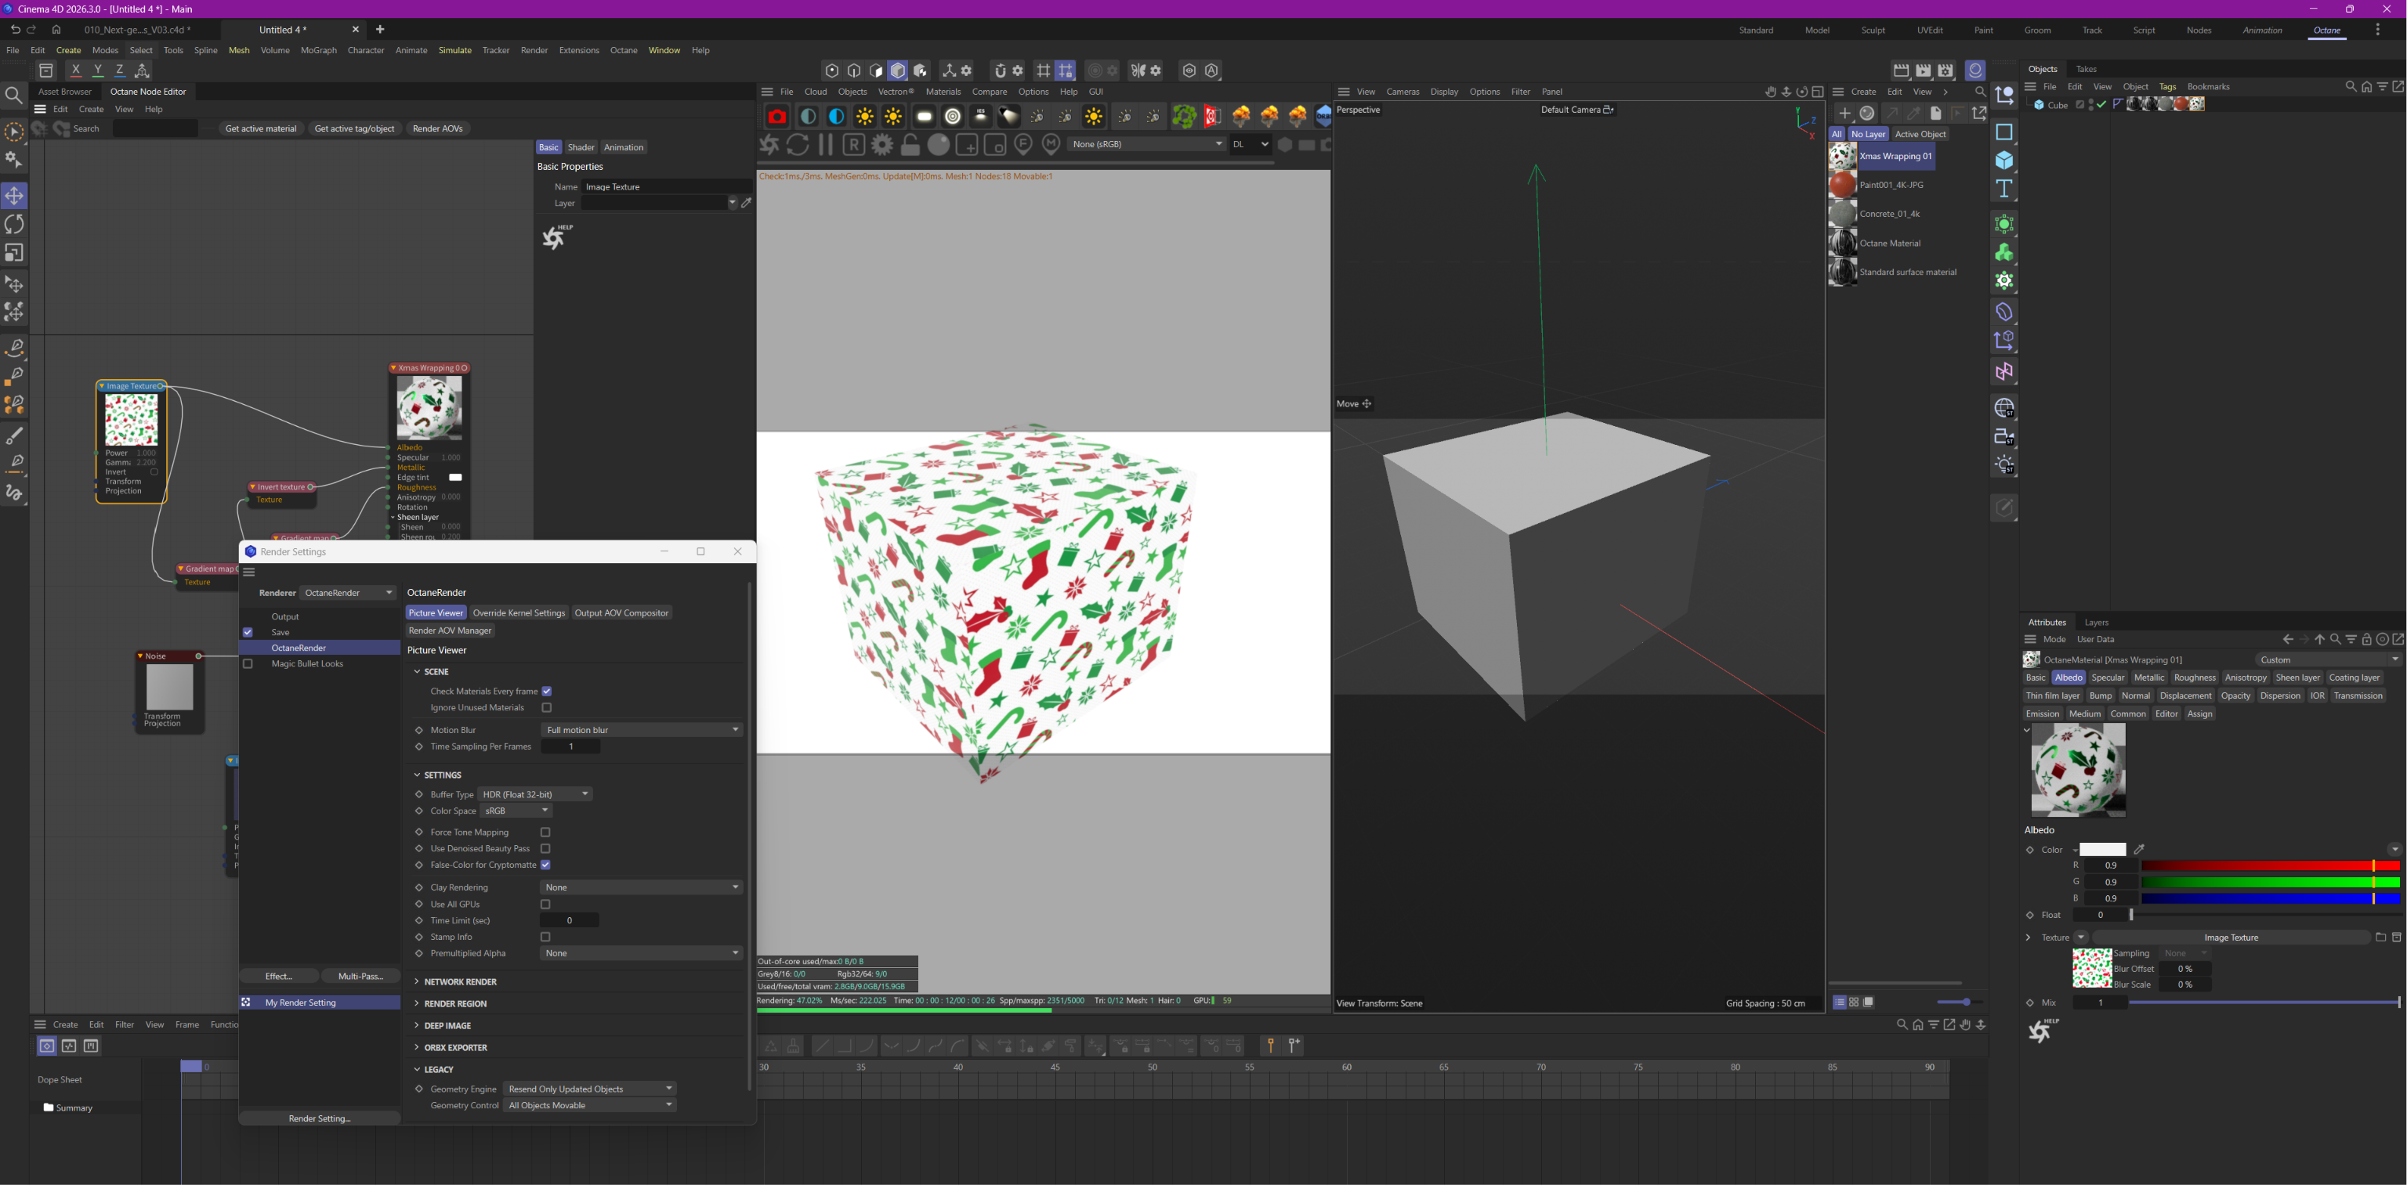Open the Geometry Engine dropdown
Screen dimensions: 2407x1185
click(589, 1089)
